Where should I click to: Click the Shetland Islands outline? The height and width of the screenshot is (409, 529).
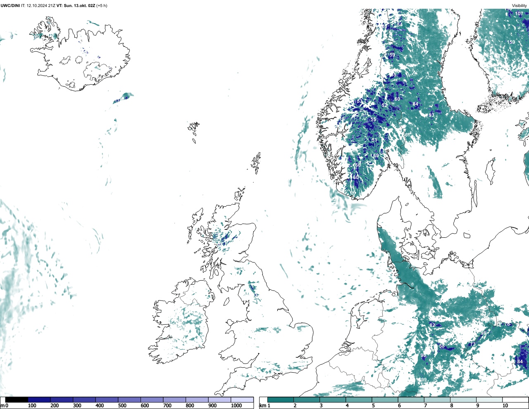click(256, 163)
